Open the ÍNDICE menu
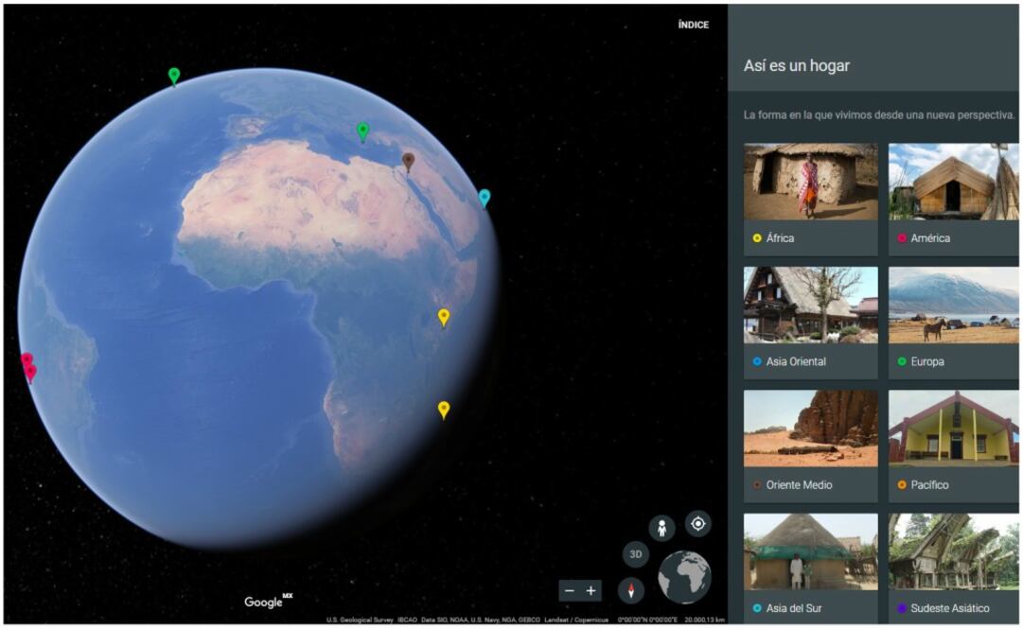This screenshot has height=630, width=1023. 693,25
